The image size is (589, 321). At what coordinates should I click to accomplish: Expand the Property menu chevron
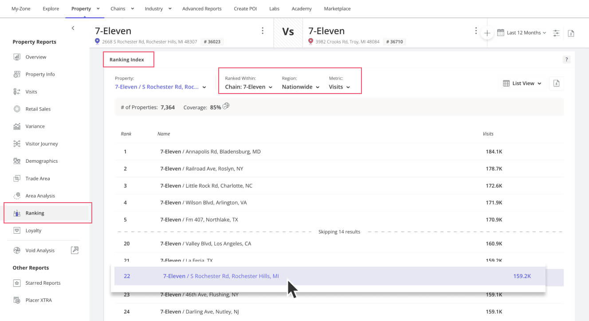(x=98, y=8)
